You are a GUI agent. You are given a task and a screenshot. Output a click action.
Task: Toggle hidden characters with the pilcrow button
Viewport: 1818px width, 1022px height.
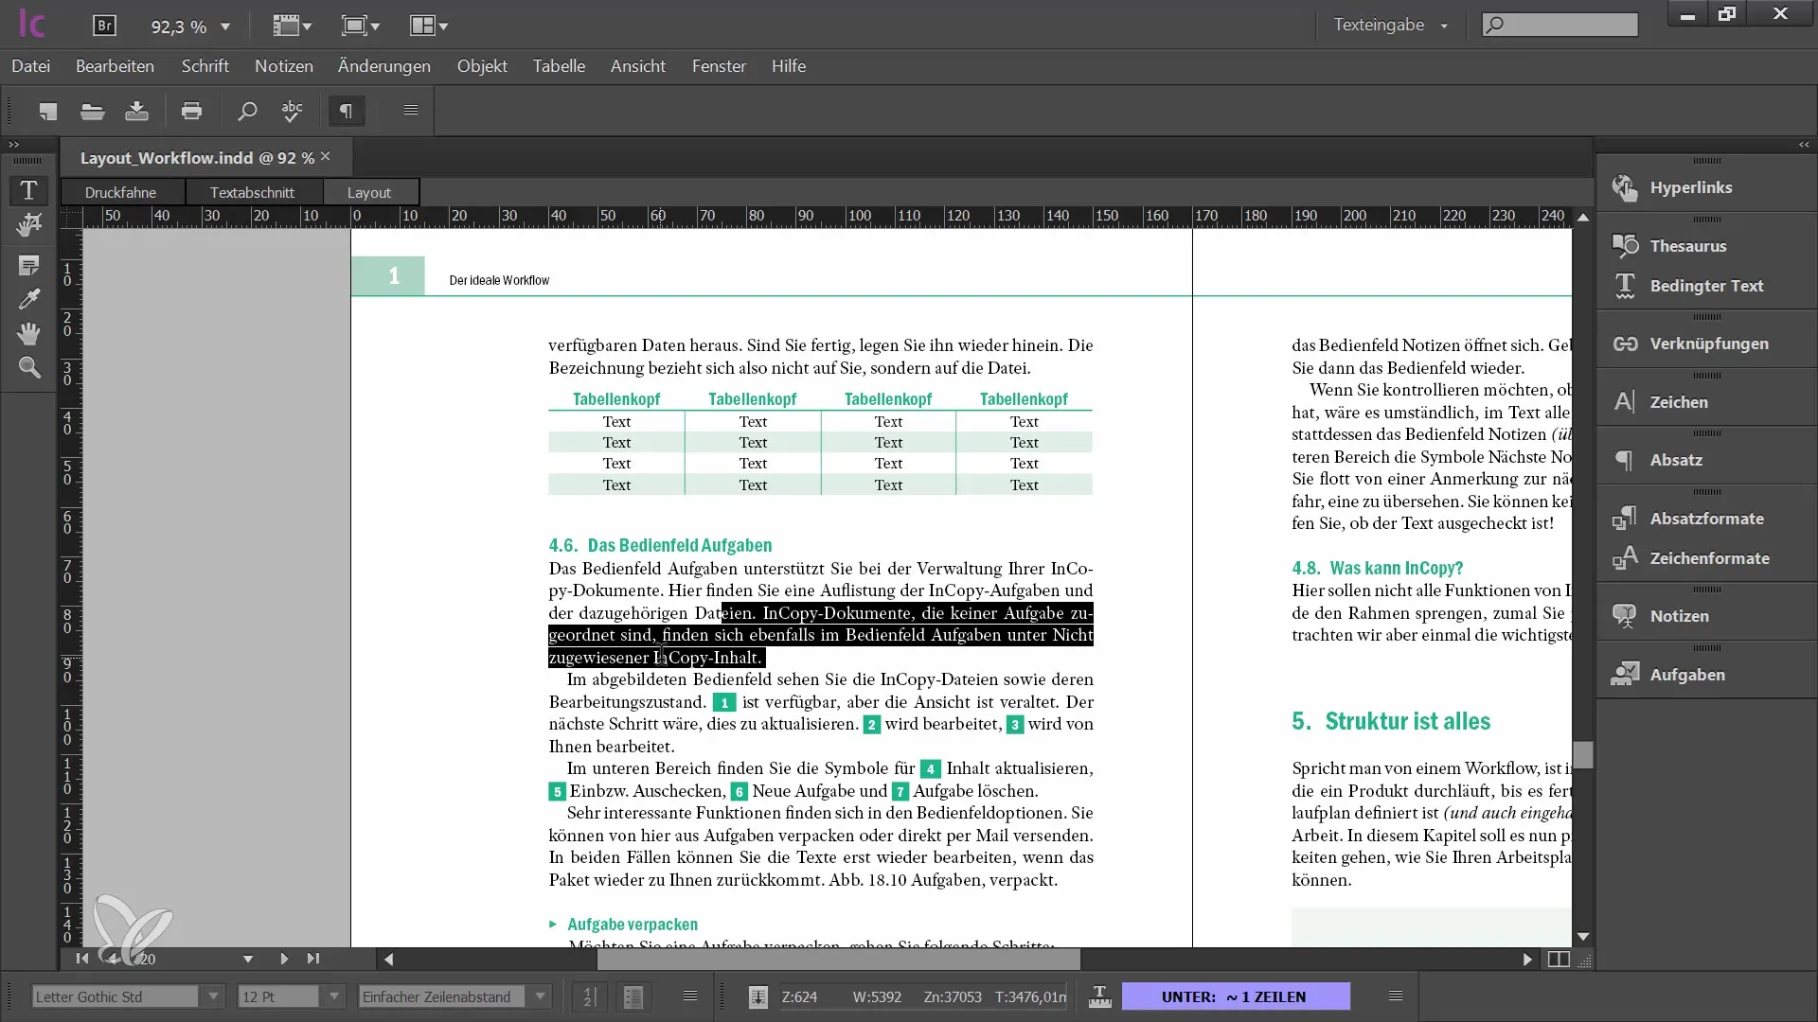pos(347,112)
